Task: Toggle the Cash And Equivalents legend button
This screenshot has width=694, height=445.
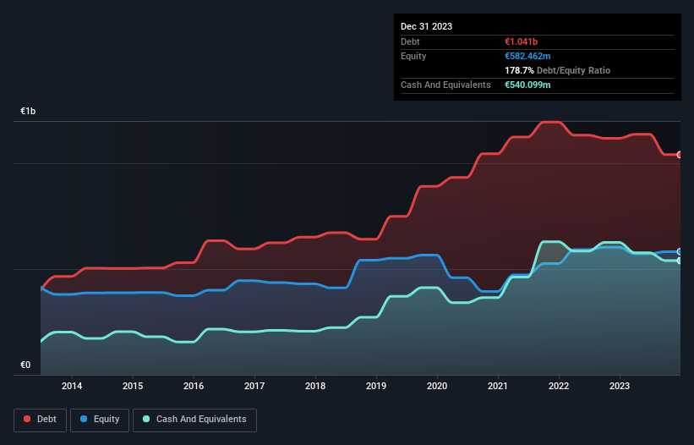Action: tap(194, 420)
